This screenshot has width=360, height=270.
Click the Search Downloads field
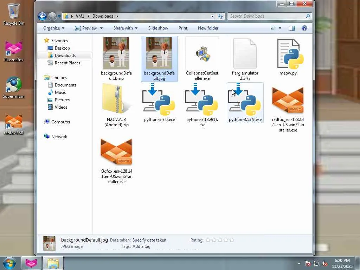tap(266, 16)
